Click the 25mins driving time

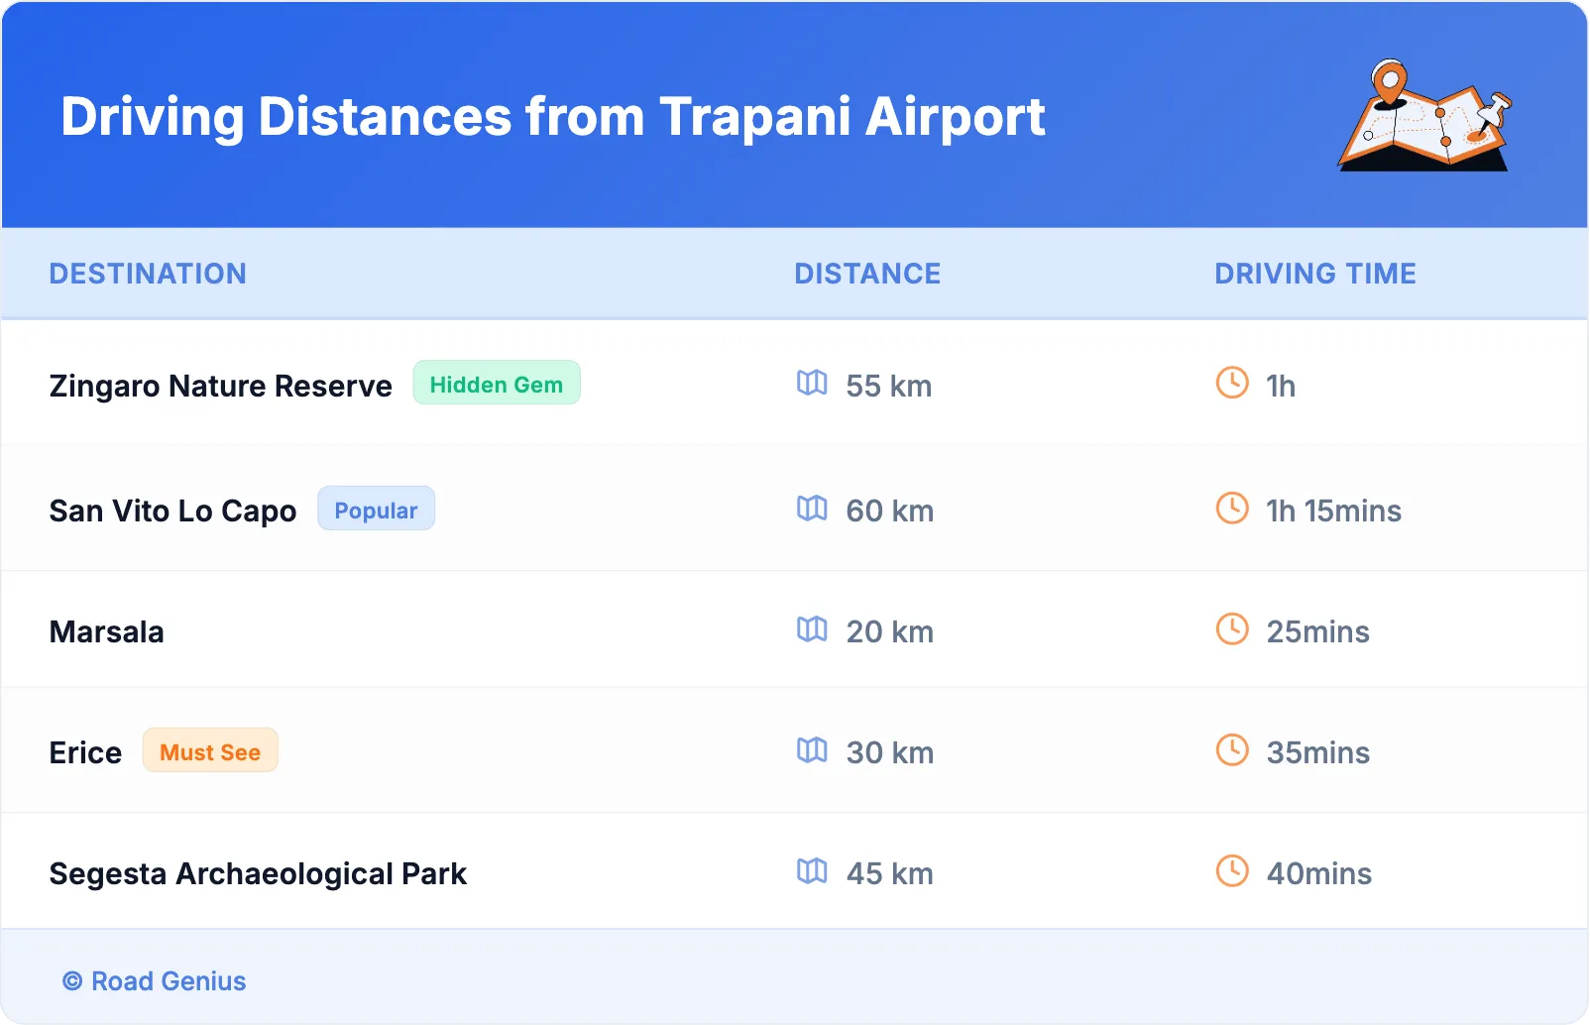click(x=1318, y=631)
